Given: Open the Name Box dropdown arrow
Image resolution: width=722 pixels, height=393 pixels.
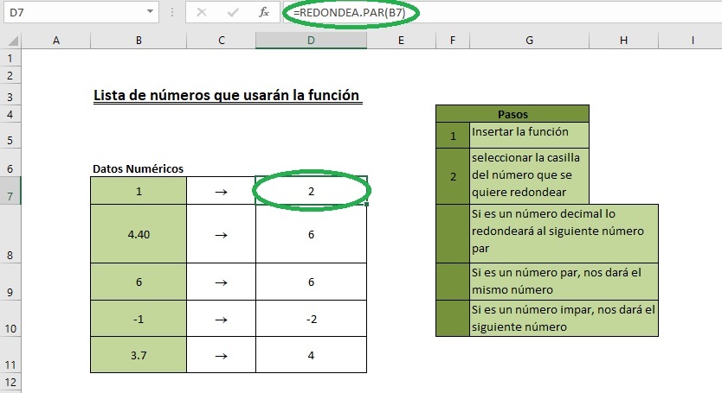Looking at the screenshot, I should coord(151,13).
